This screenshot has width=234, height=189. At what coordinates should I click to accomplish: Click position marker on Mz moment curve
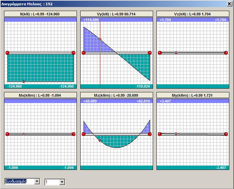(x=100, y=140)
